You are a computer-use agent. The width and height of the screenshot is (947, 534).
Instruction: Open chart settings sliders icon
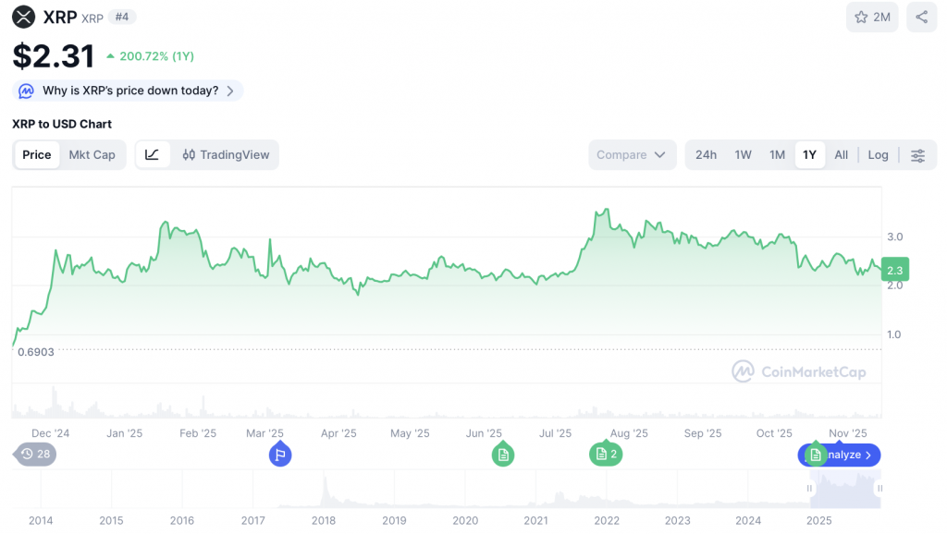(917, 155)
